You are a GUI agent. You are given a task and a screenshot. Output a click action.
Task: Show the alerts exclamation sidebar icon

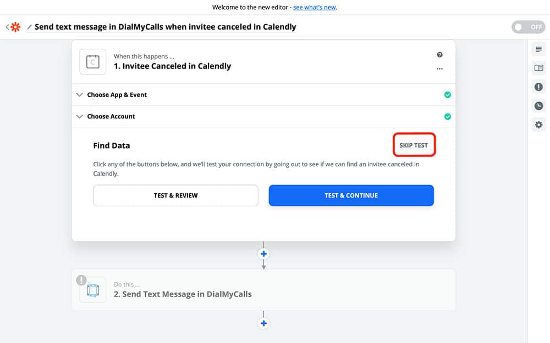538,87
